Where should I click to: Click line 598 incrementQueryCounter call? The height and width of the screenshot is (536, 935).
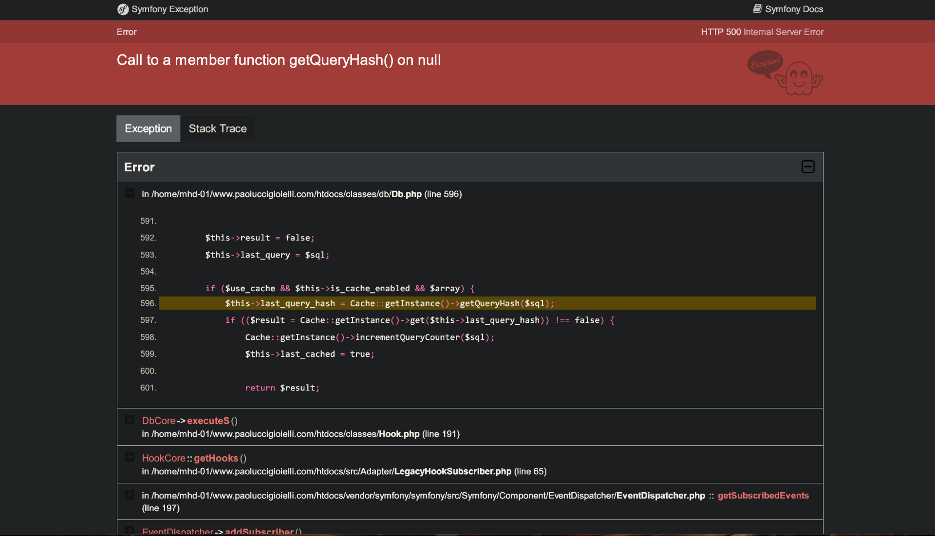[x=370, y=337]
